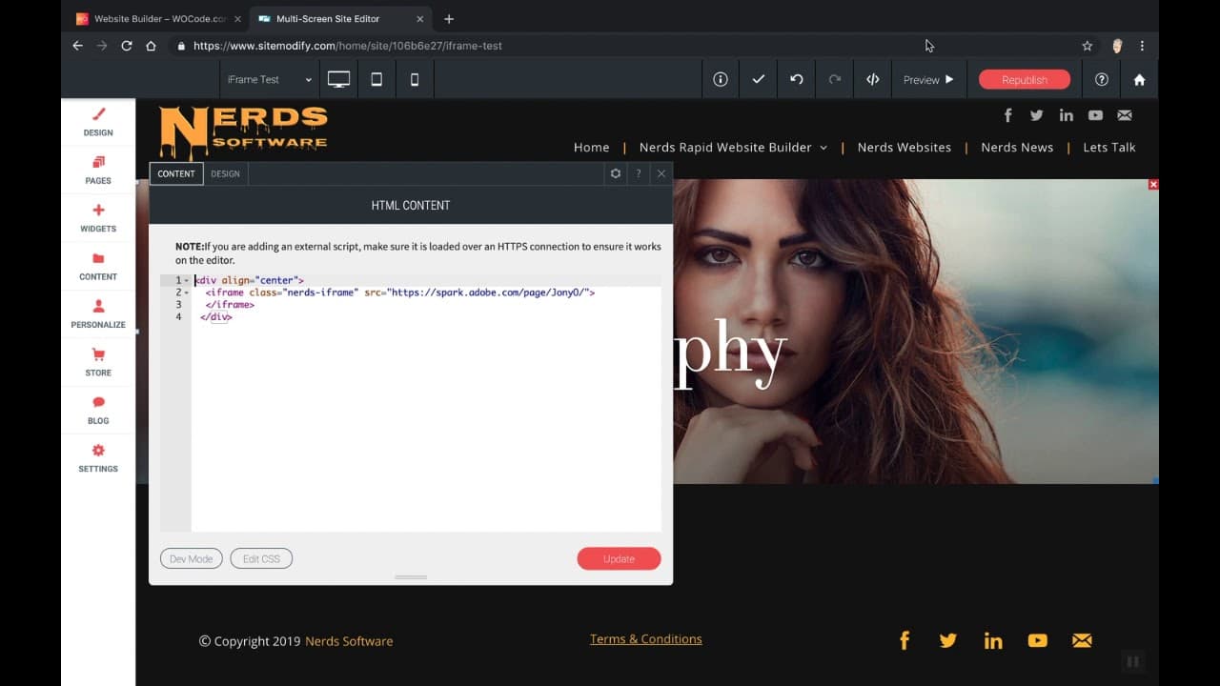This screenshot has width=1220, height=686.
Task: Click the YouTube icon in footer
Action: [1038, 640]
